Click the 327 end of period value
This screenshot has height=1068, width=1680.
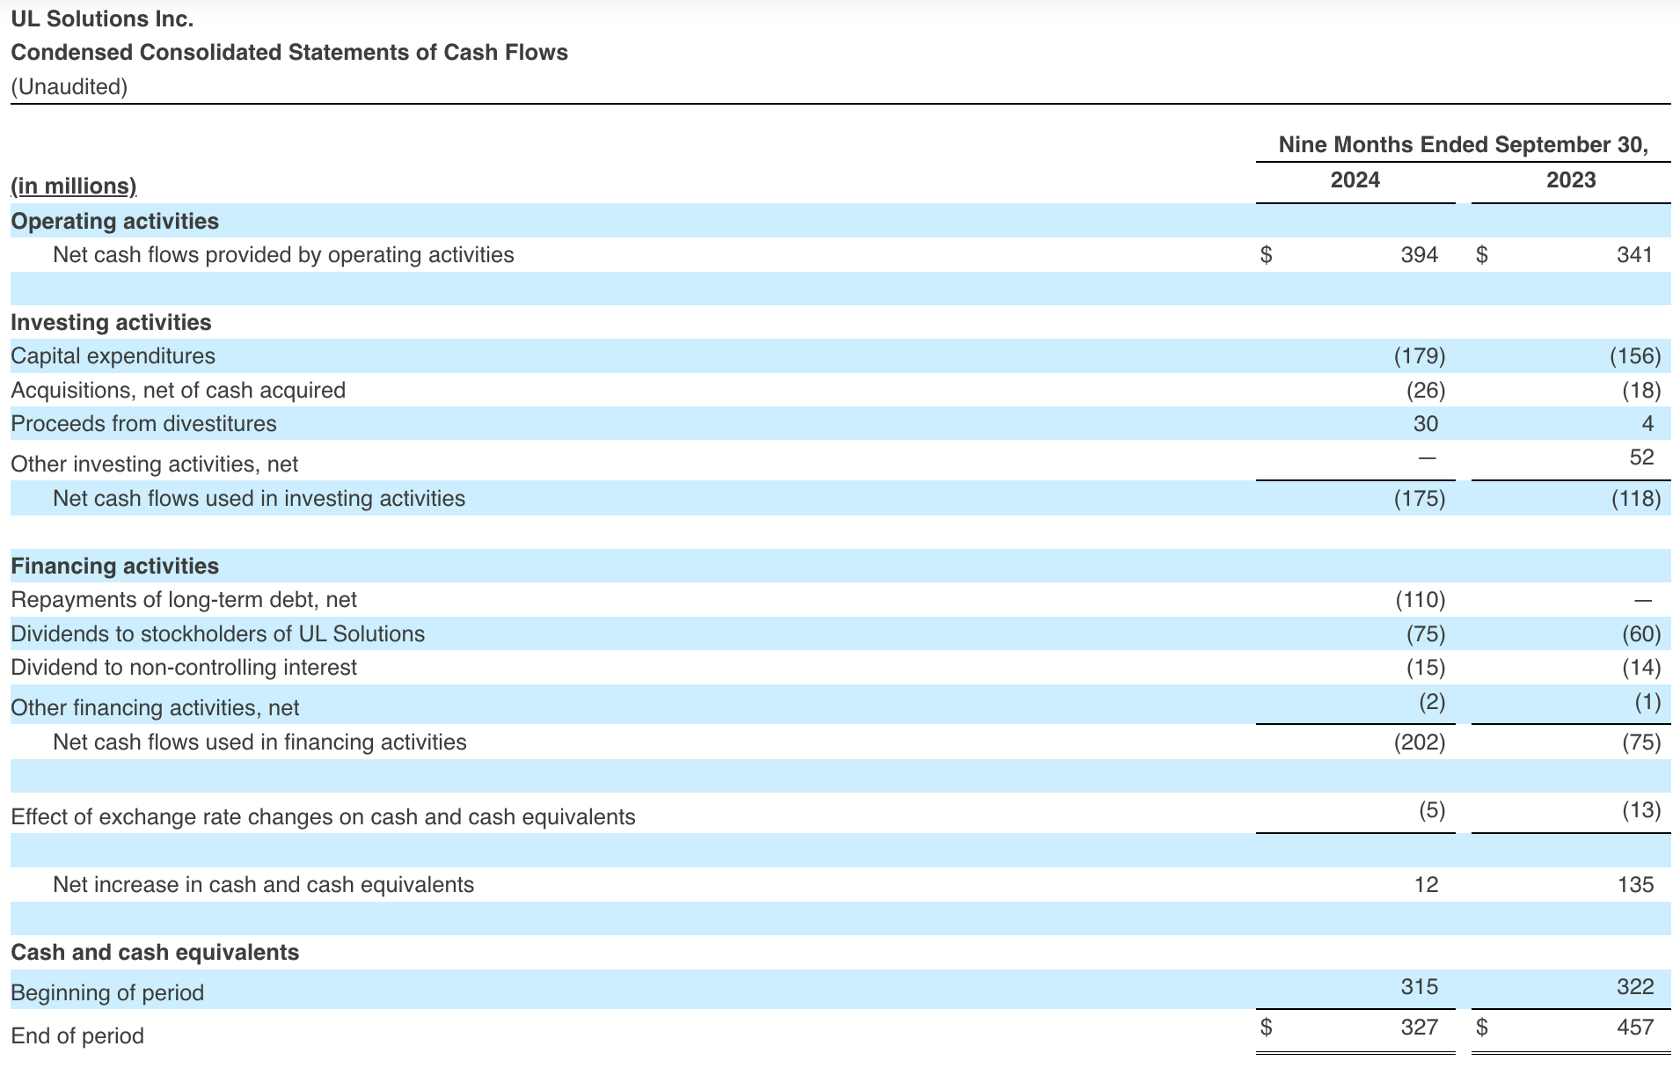pyautogui.click(x=1420, y=1028)
